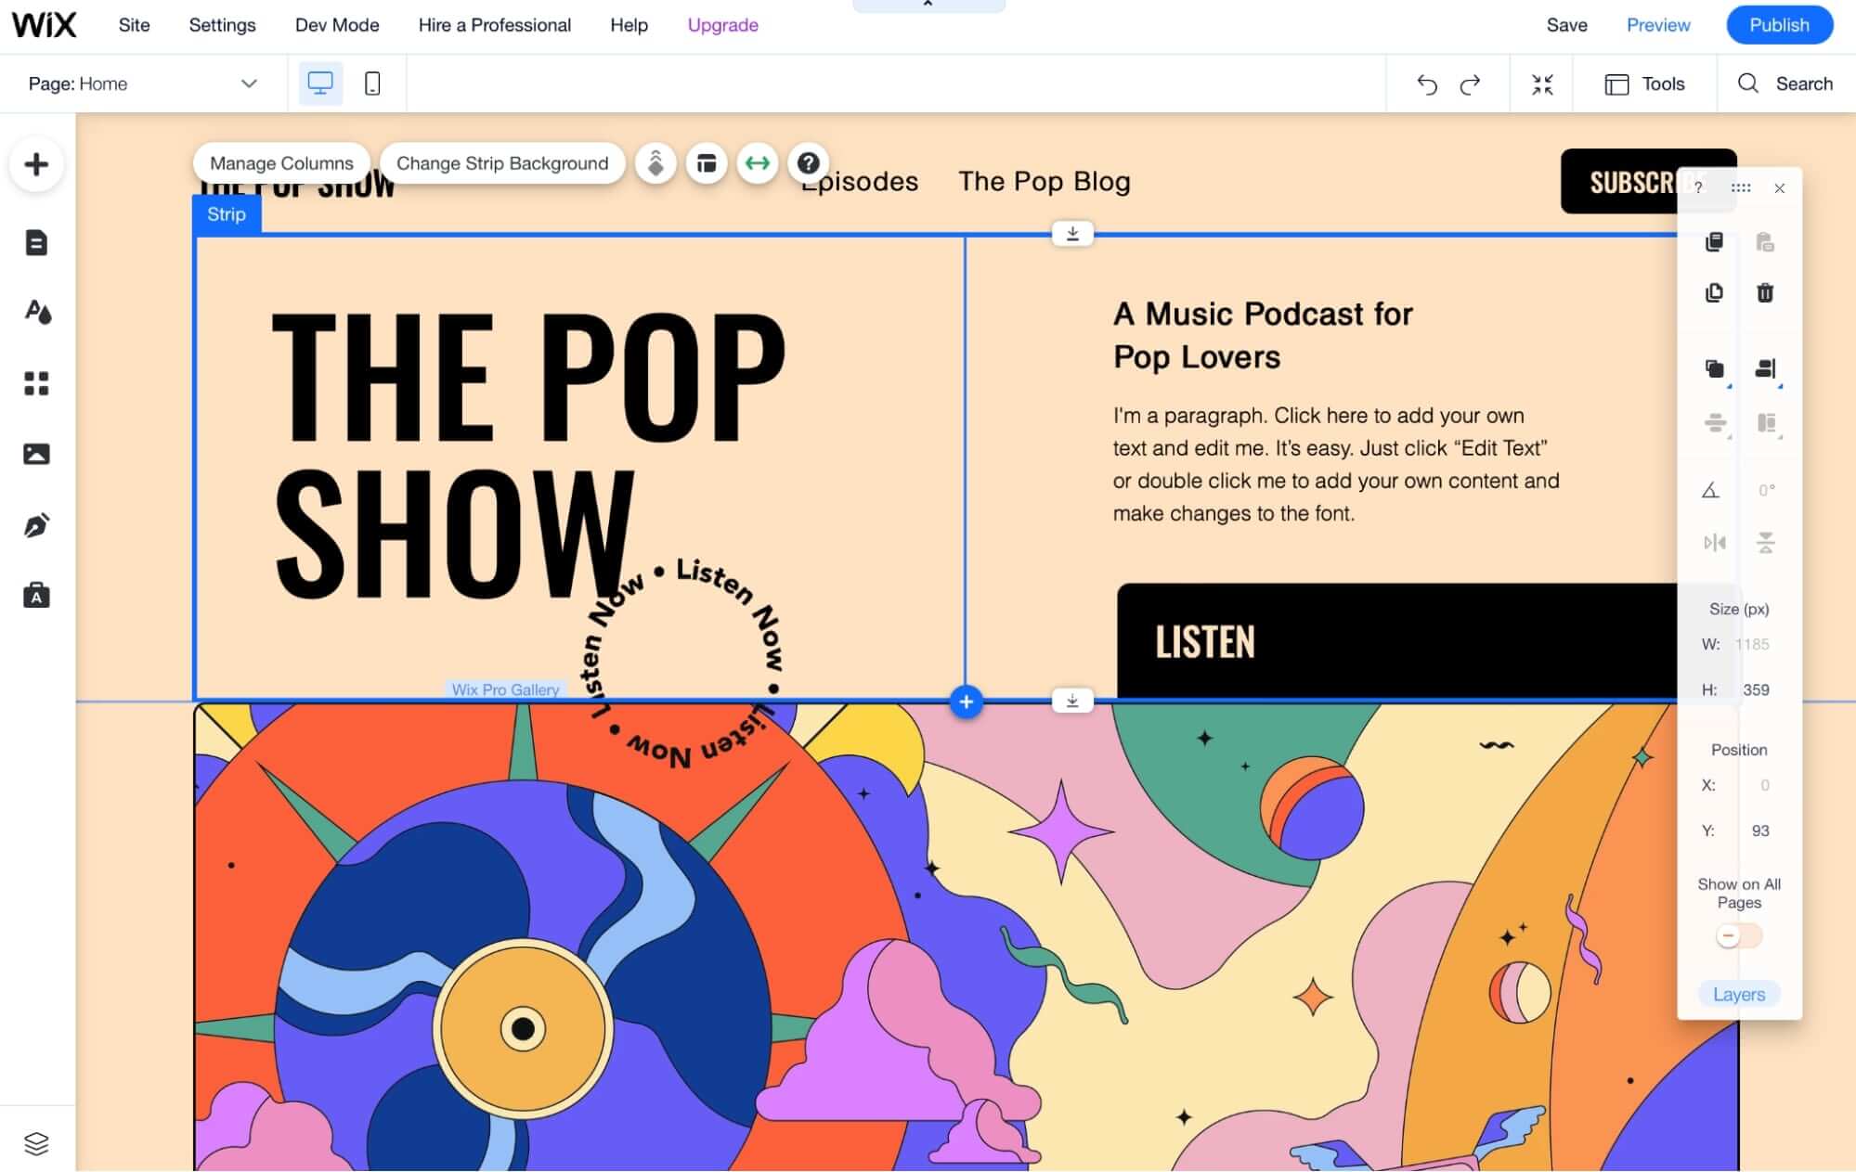Click the Wix Pro Gallery label
The image size is (1856, 1172).
(505, 689)
